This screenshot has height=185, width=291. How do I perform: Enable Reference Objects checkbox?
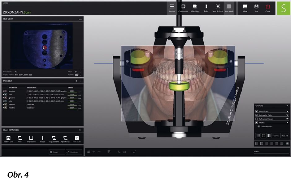click(x=257, y=119)
